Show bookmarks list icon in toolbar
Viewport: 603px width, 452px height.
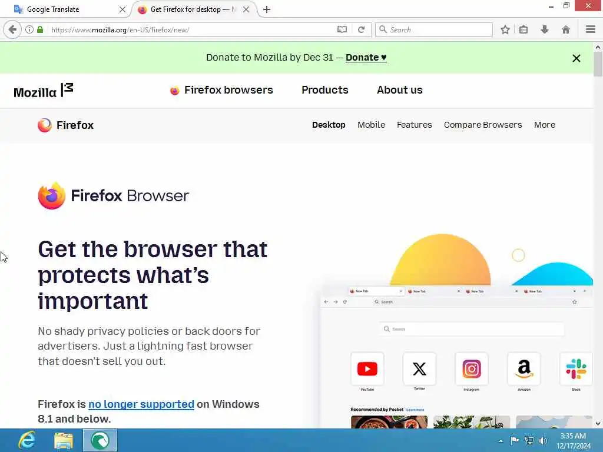tap(524, 29)
